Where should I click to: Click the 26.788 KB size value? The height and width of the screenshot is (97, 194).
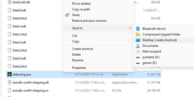click(154, 91)
